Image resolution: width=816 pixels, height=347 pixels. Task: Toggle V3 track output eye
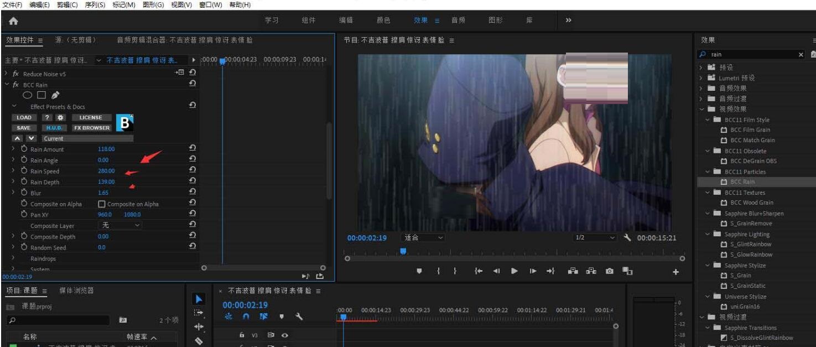point(284,335)
